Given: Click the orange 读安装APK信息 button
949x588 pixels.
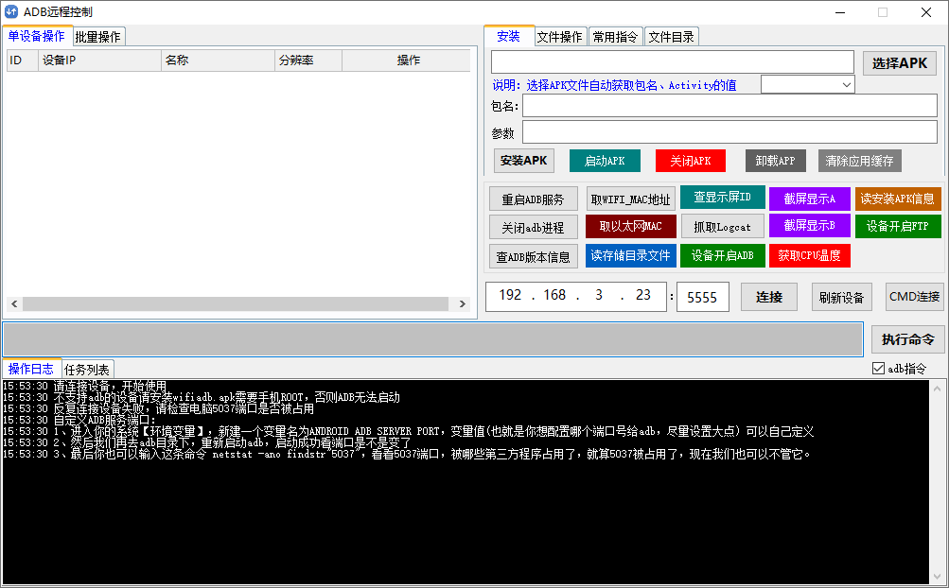Looking at the screenshot, I should tap(898, 199).
